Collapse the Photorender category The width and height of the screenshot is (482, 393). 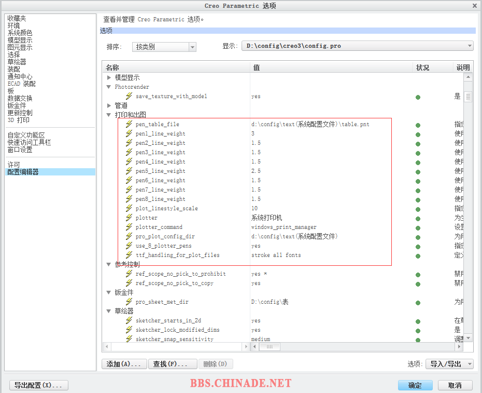pyautogui.click(x=109, y=87)
